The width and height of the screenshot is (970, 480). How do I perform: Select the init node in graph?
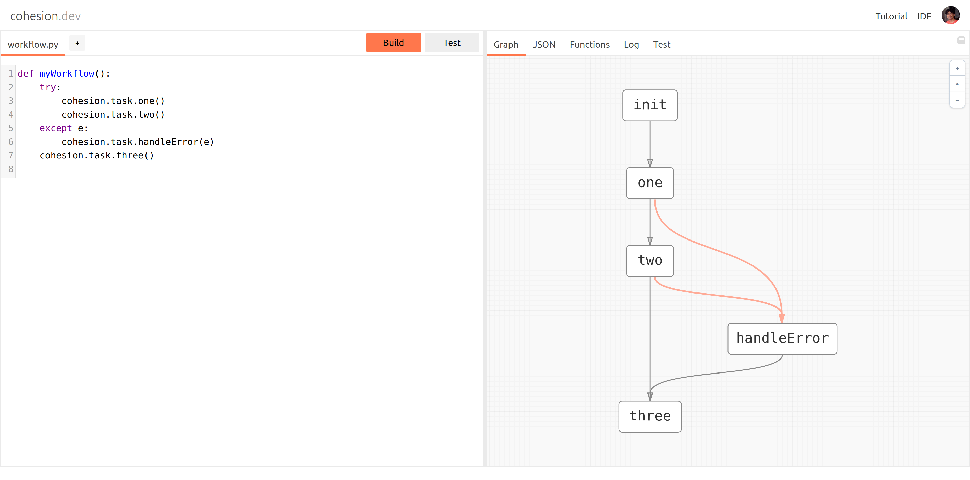(x=649, y=105)
